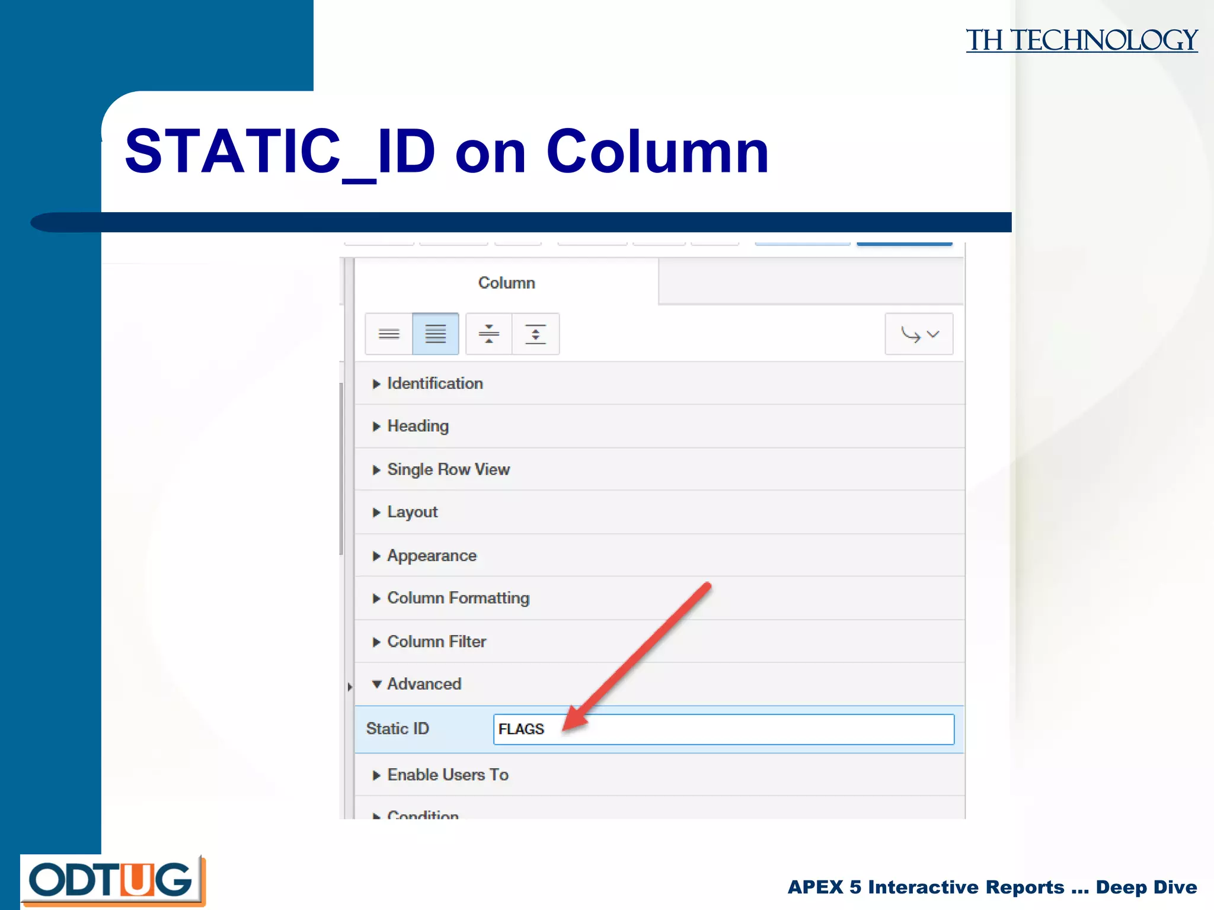Click the pane splitter collapse arrow
This screenshot has height=910, width=1214.
[350, 687]
